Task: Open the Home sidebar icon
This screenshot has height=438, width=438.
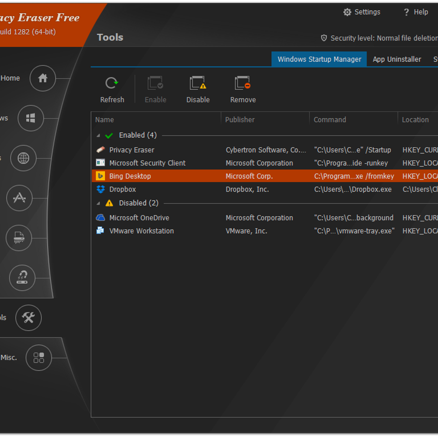Action: 43,78
